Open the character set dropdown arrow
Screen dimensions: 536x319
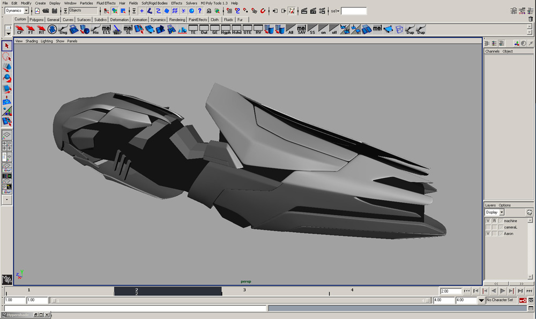pyautogui.click(x=481, y=300)
